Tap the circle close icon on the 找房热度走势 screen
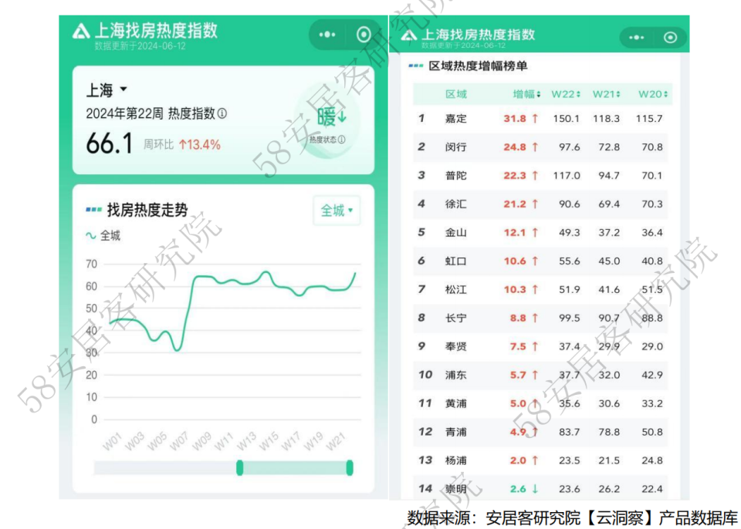 point(364,35)
